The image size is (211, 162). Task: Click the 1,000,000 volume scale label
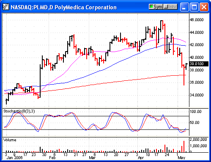tap(198, 146)
